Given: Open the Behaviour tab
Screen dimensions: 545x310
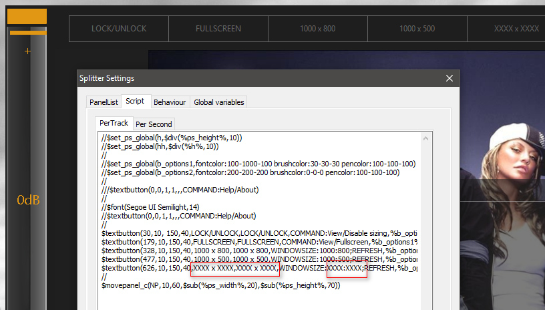Looking at the screenshot, I should tap(170, 102).
